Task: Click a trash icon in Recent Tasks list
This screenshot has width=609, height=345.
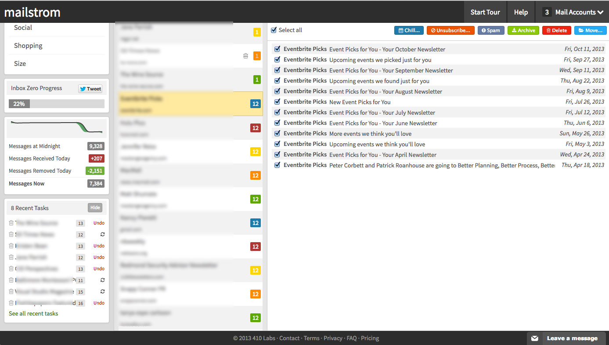Action: (11, 223)
